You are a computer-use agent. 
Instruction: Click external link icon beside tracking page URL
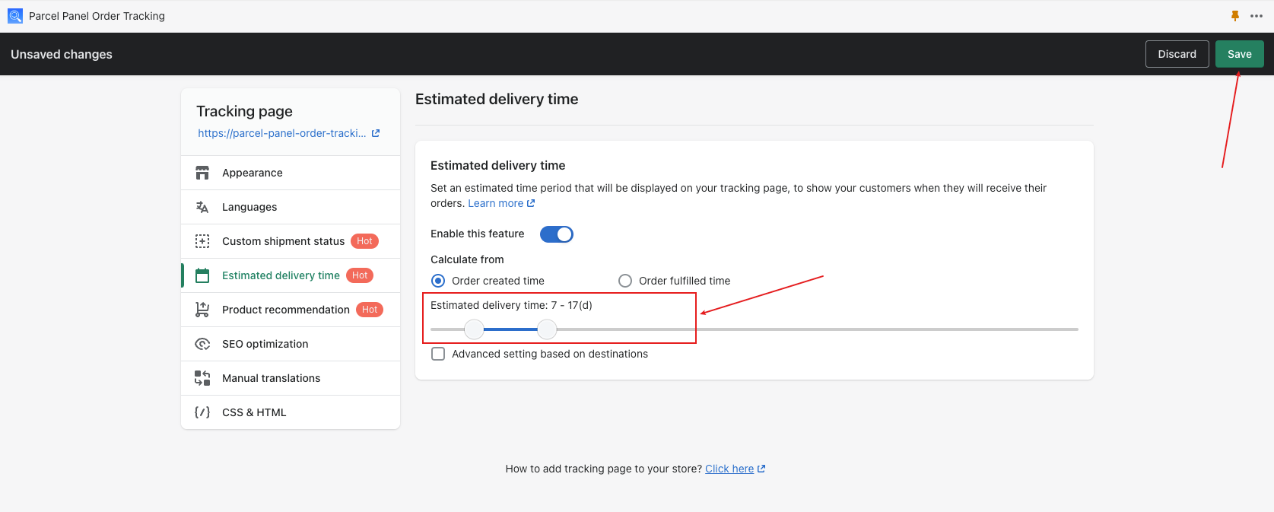[x=375, y=133]
